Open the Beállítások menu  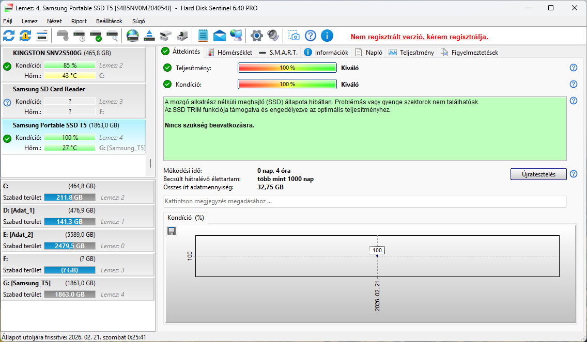pos(110,21)
